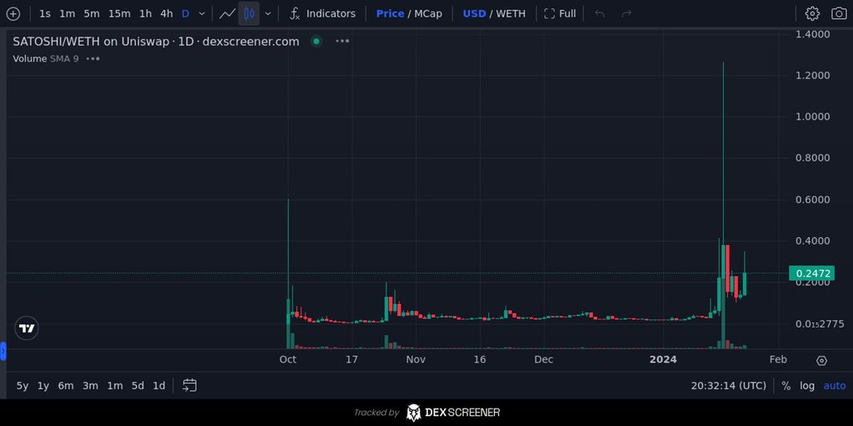Select the 1s timeframe
The height and width of the screenshot is (426, 853).
point(45,13)
